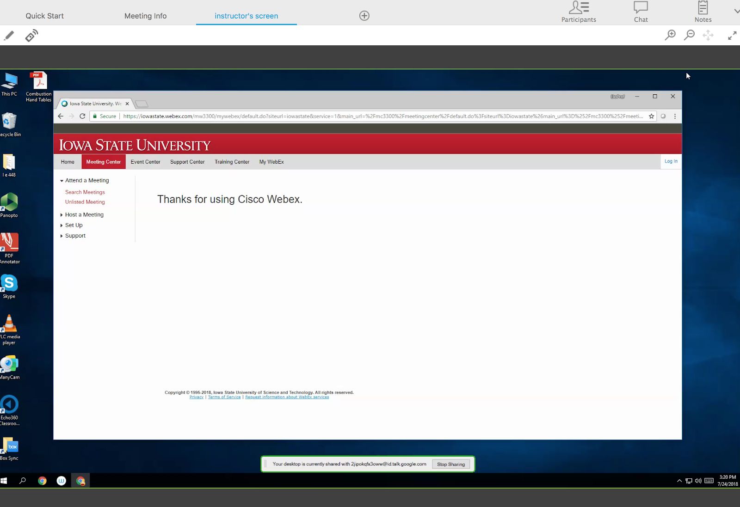Enter full-screen view of shared content
The height and width of the screenshot is (507, 740).
pos(732,36)
